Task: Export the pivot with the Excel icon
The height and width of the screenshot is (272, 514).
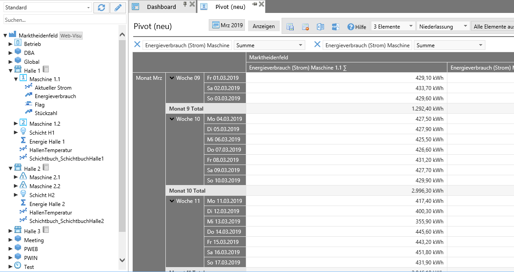Action: [320, 27]
